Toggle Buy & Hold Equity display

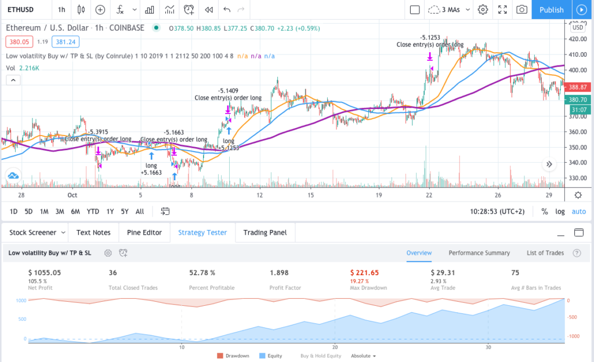click(x=320, y=356)
